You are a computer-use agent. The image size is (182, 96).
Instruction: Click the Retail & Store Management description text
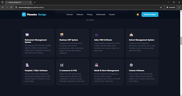[x=107, y=78]
